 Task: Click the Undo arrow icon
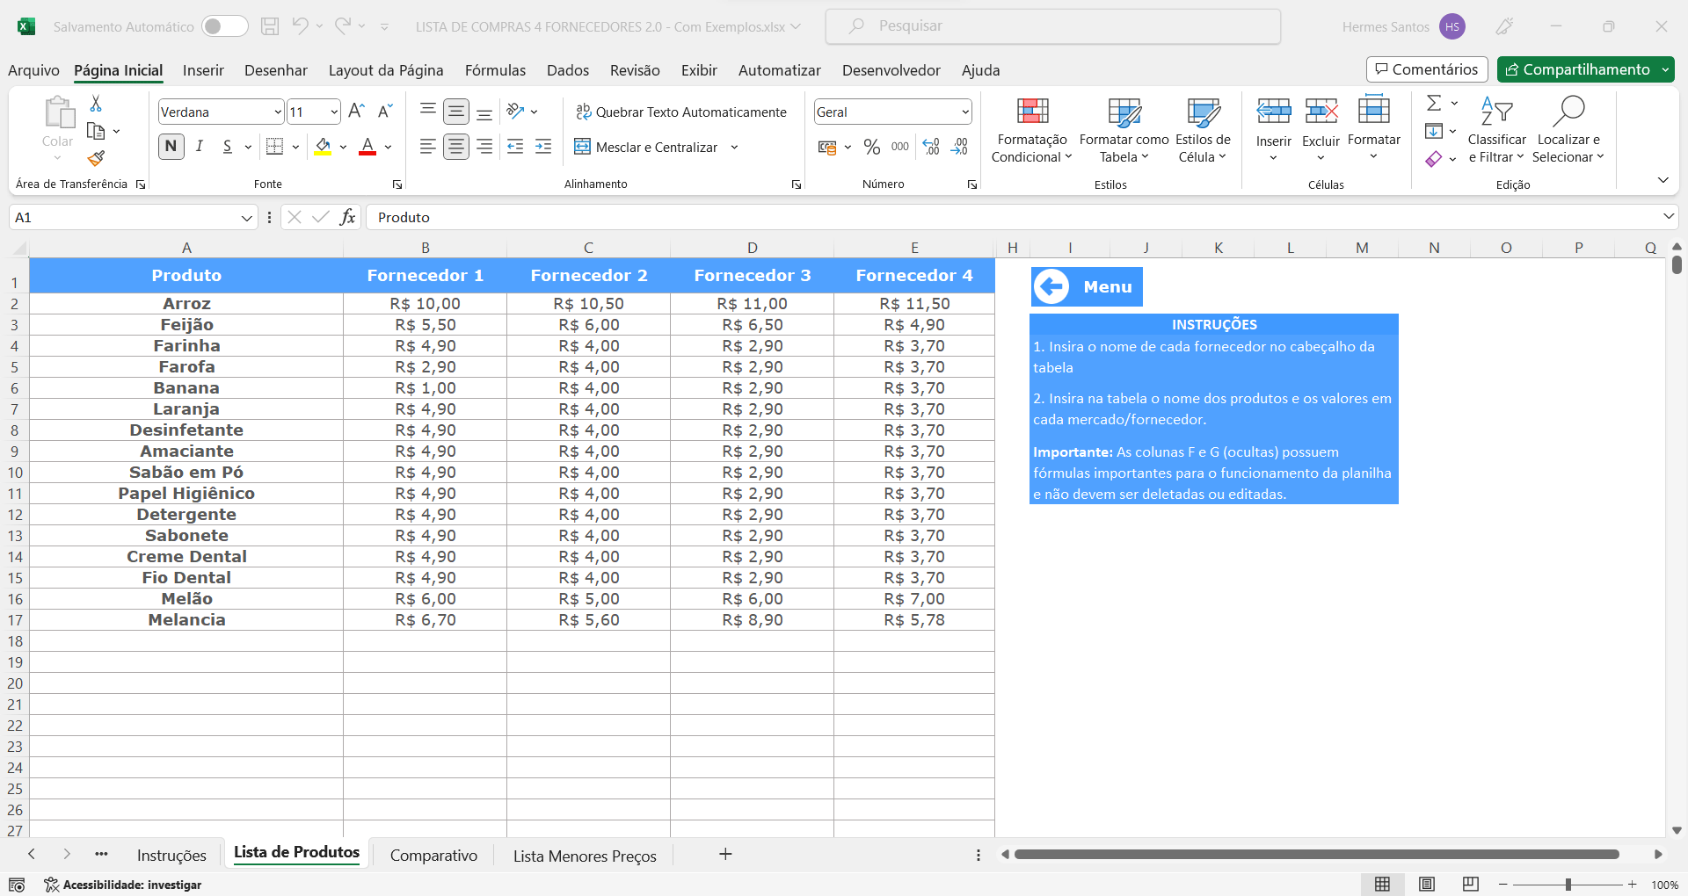pyautogui.click(x=300, y=26)
